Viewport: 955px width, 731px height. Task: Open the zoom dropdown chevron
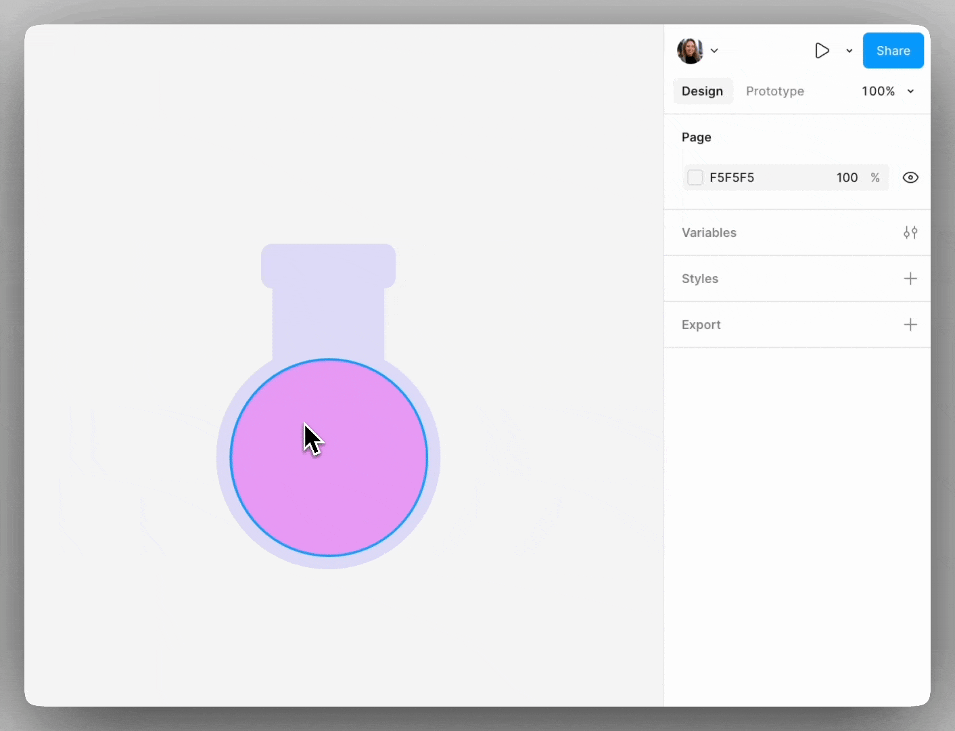(x=910, y=91)
